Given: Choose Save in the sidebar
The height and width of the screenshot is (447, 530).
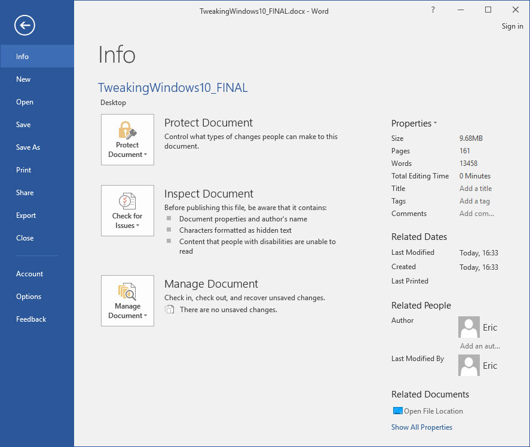Looking at the screenshot, I should pos(37,125).
